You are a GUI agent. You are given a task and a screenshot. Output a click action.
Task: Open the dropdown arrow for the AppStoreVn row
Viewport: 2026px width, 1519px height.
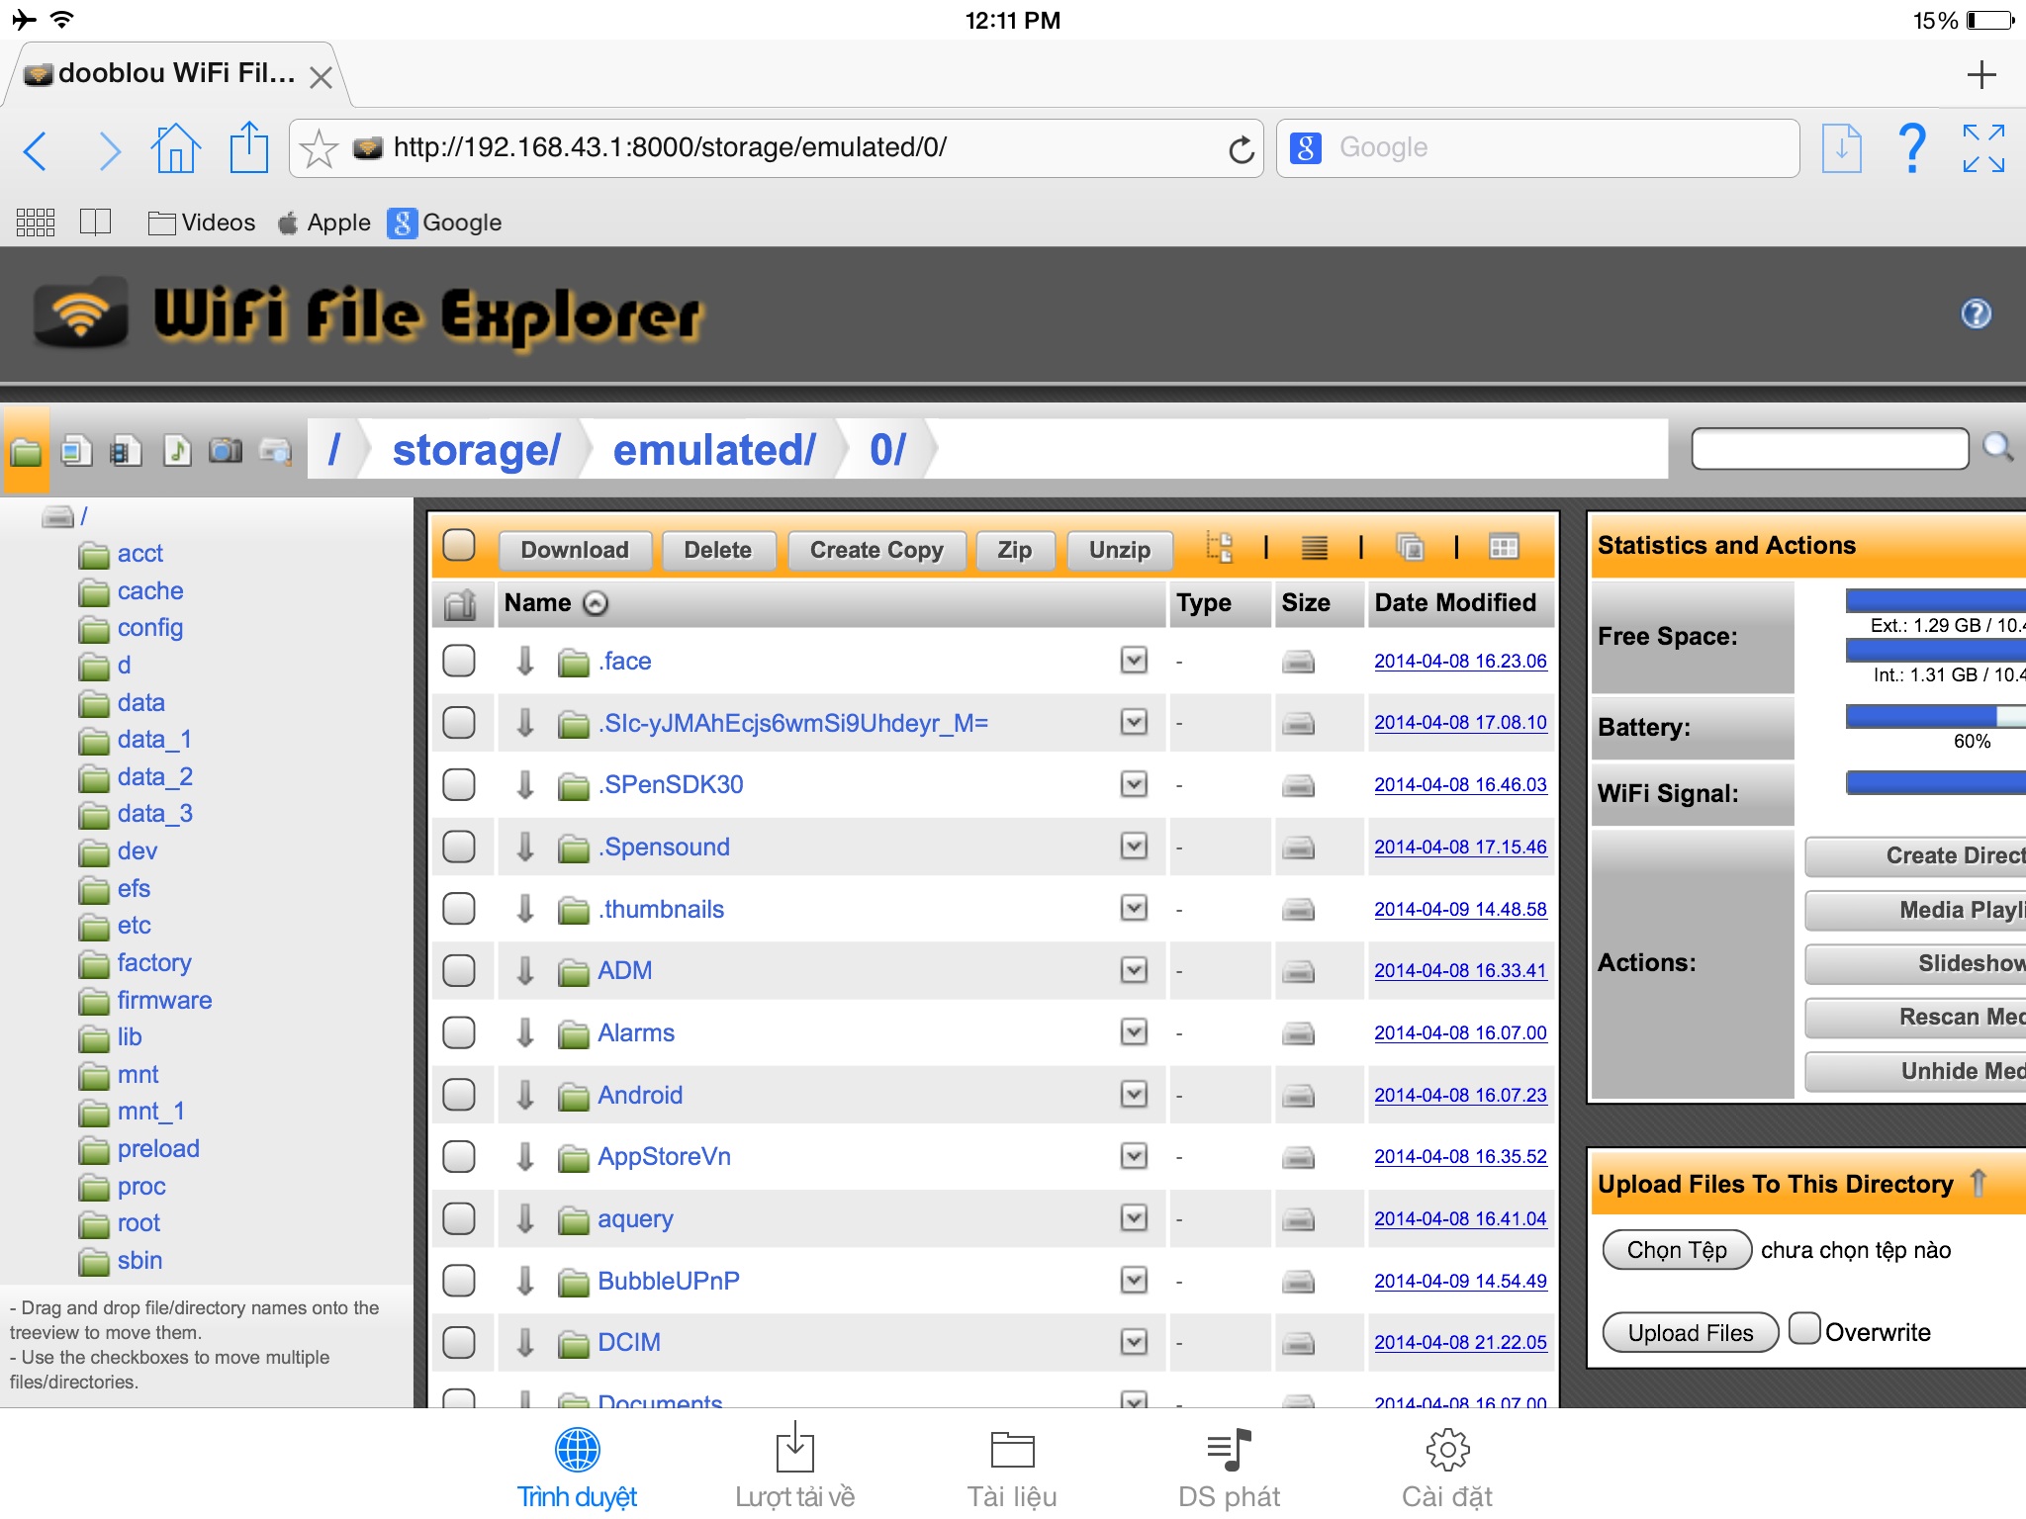[x=1134, y=1155]
